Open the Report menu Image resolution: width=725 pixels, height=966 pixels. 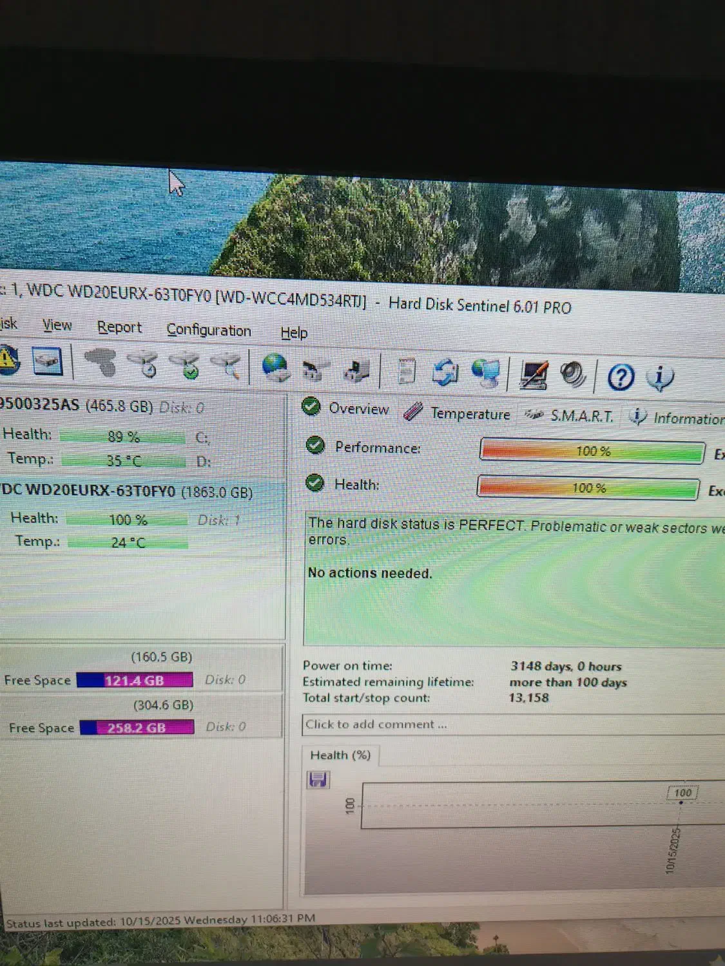(x=119, y=327)
